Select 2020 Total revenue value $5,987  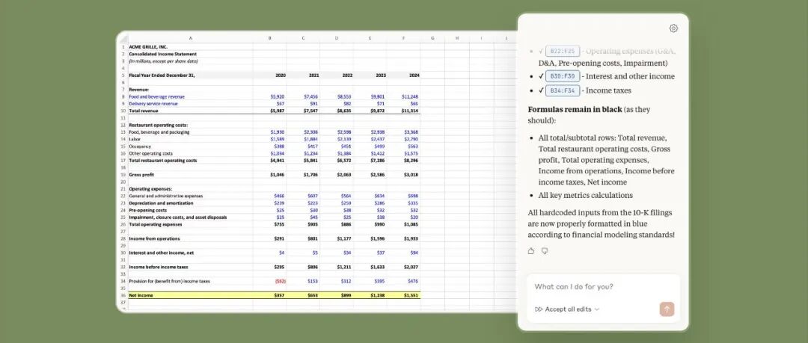270,111
